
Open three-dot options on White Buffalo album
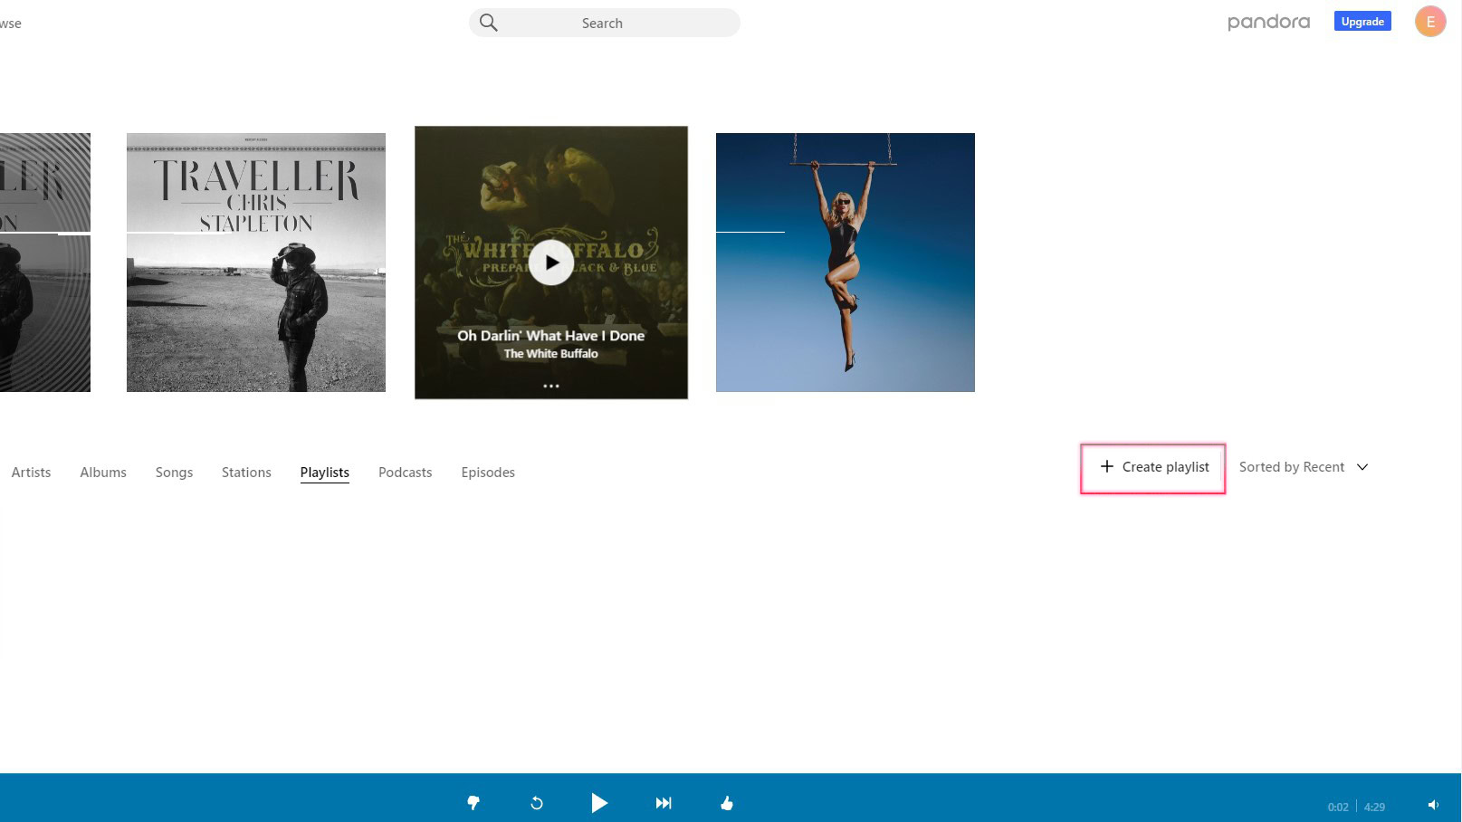pyautogui.click(x=551, y=386)
